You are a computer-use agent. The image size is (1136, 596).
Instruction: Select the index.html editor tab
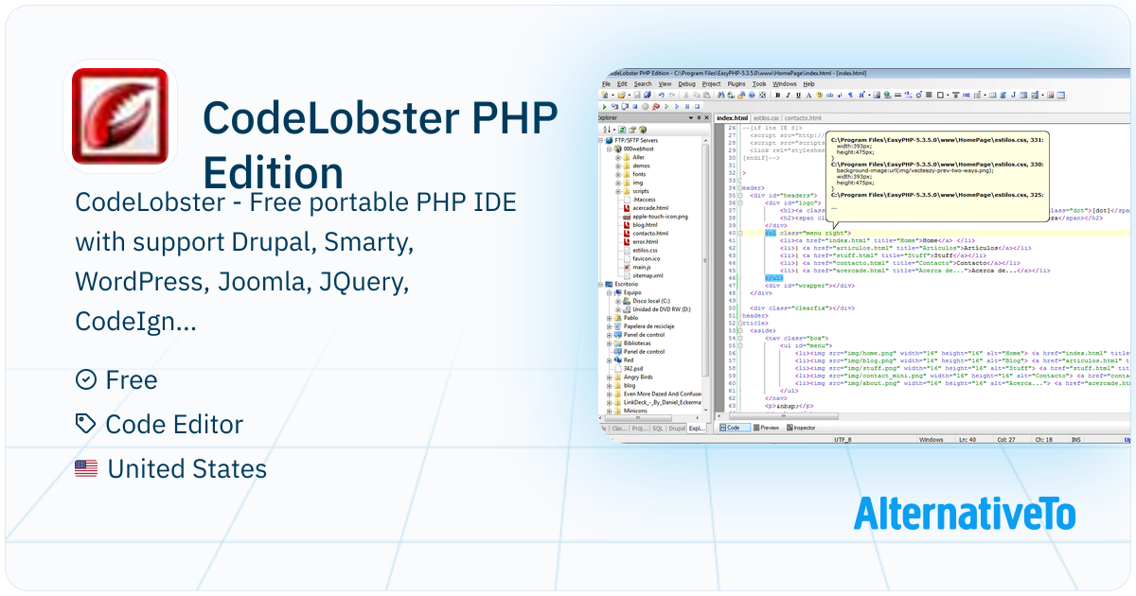tap(732, 118)
